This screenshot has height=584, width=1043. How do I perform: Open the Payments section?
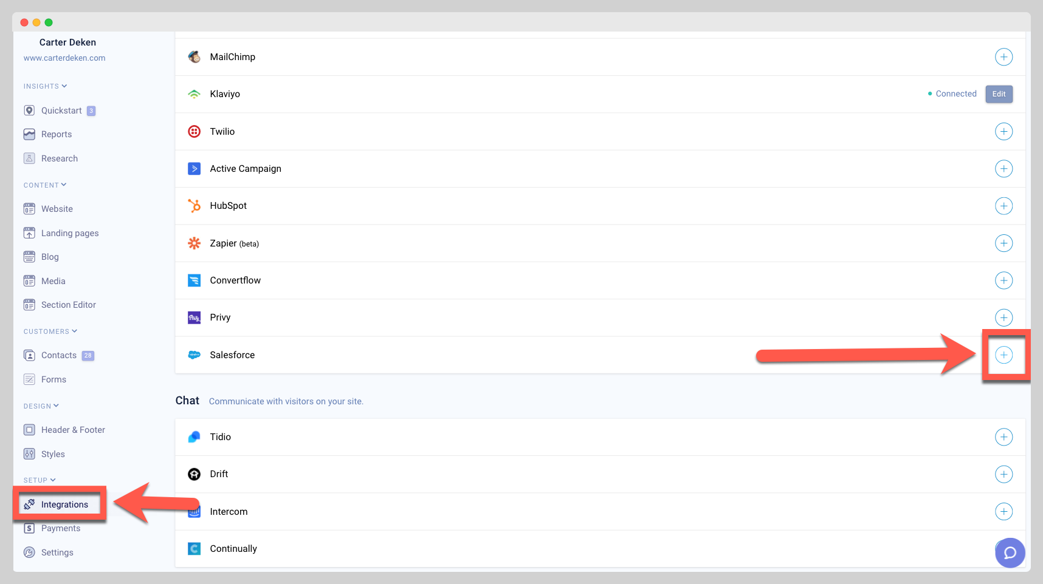(60, 528)
